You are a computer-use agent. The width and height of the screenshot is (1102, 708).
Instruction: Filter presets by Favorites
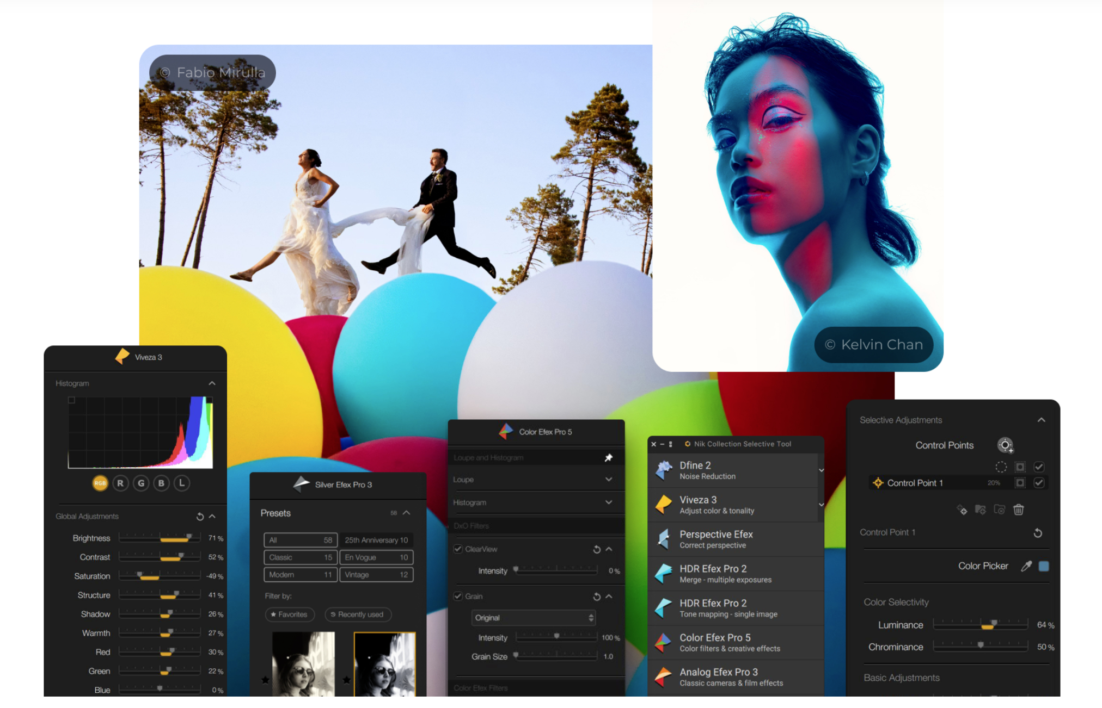290,614
